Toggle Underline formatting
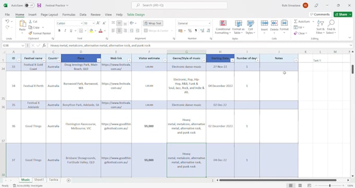This screenshot has width=355, height=188. pos(71,31)
